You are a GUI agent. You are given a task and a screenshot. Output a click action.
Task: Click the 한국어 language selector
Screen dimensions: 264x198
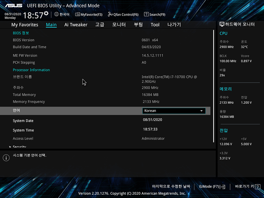62,14
